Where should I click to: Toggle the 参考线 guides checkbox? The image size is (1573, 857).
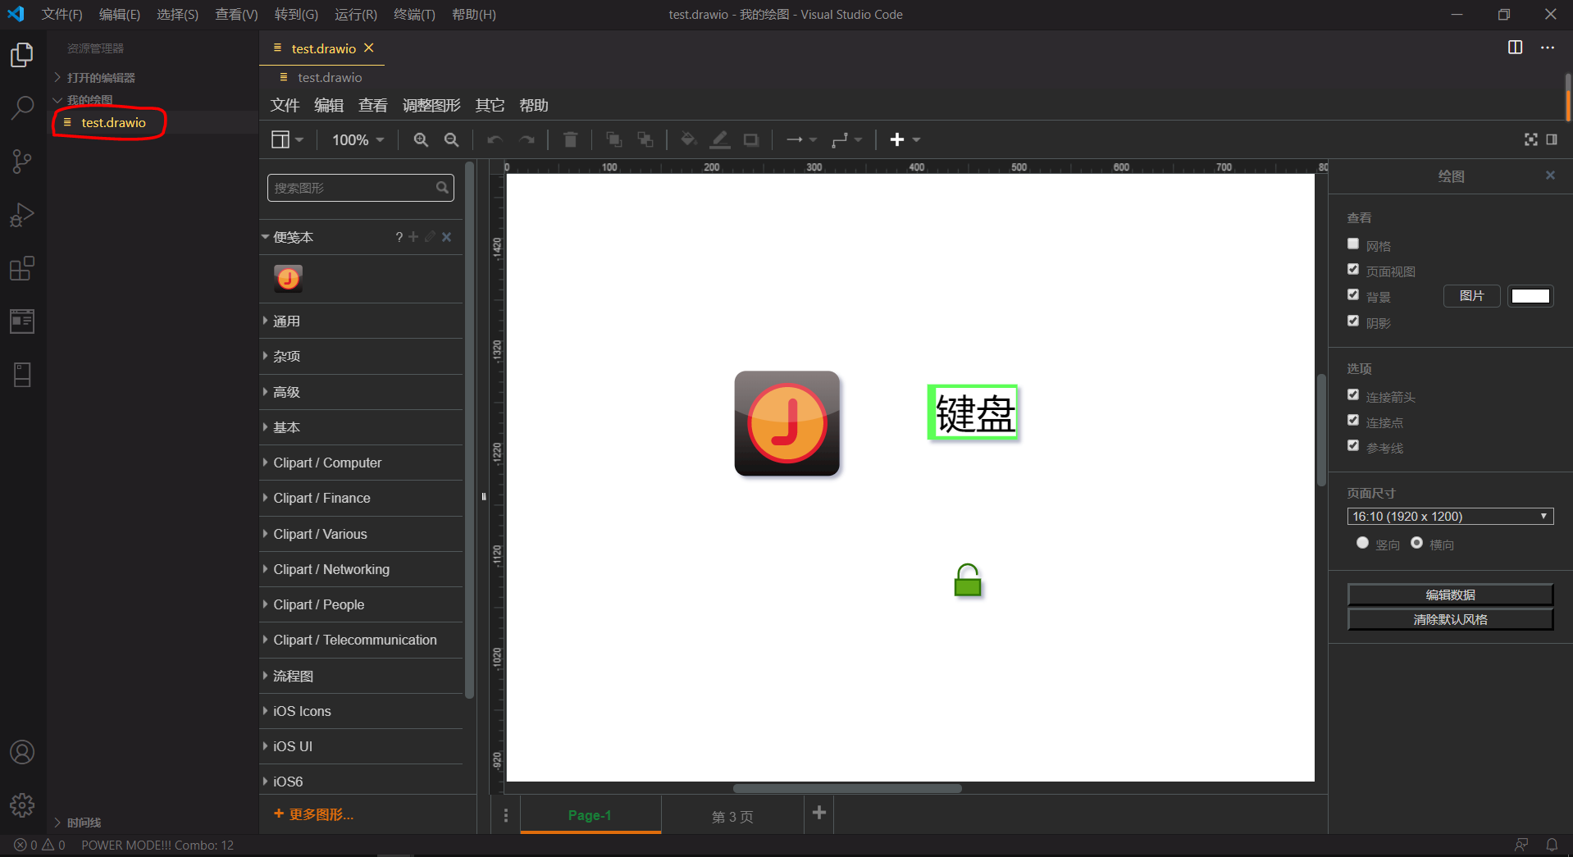pyautogui.click(x=1353, y=445)
